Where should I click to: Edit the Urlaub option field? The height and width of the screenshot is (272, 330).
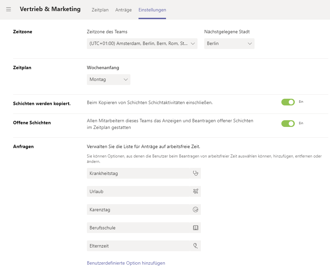tap(139, 191)
